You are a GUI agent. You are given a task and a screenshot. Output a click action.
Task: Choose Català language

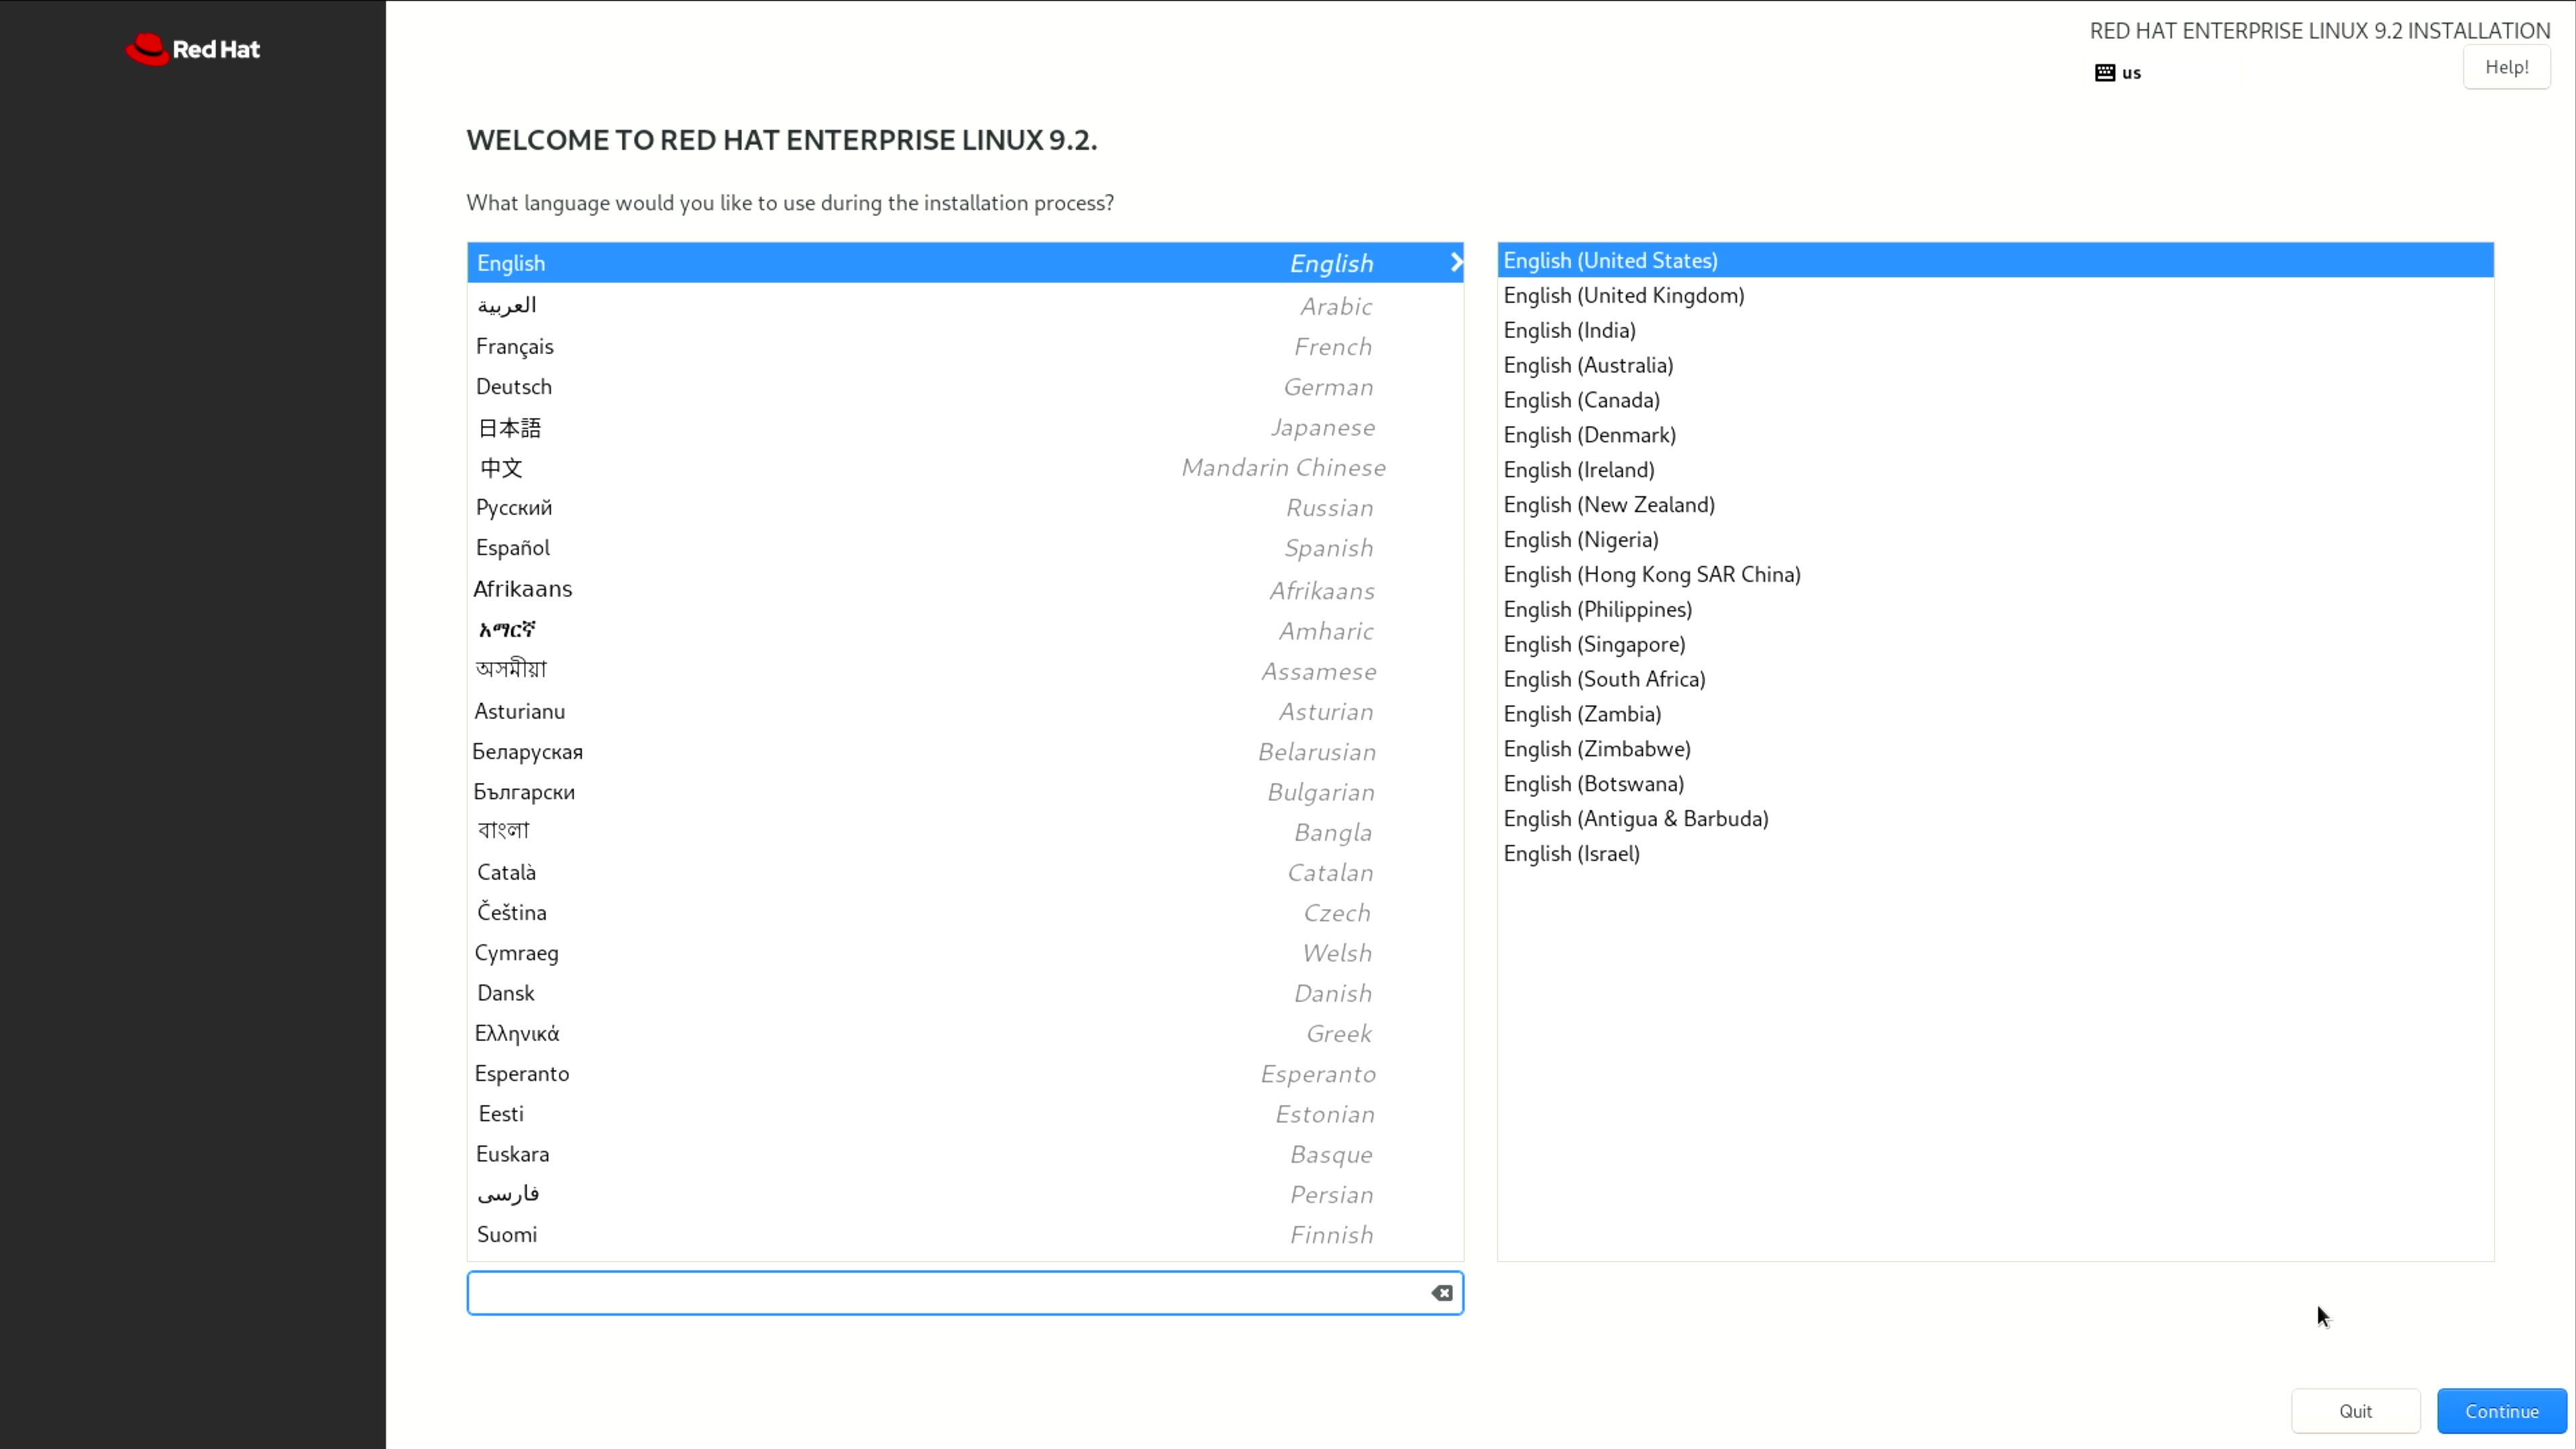point(965,872)
